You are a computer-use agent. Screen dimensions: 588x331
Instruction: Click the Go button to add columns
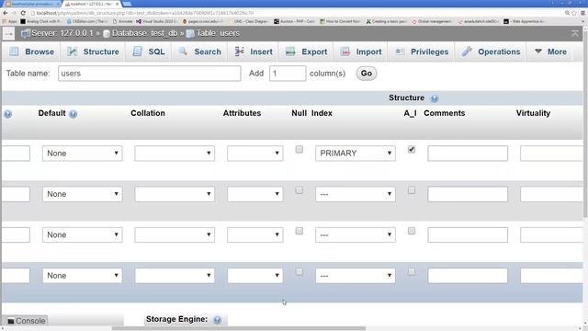tap(366, 74)
